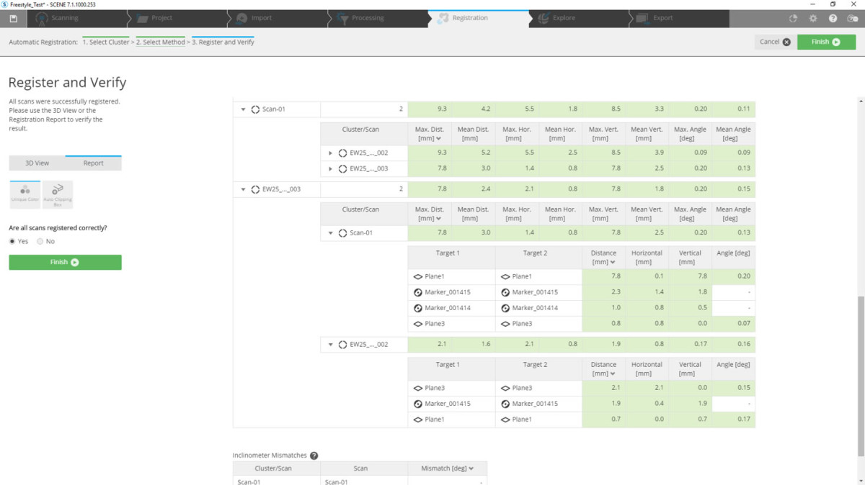Click the vertical scrollbar of the report
The image size is (865, 485).
[x=859, y=374]
